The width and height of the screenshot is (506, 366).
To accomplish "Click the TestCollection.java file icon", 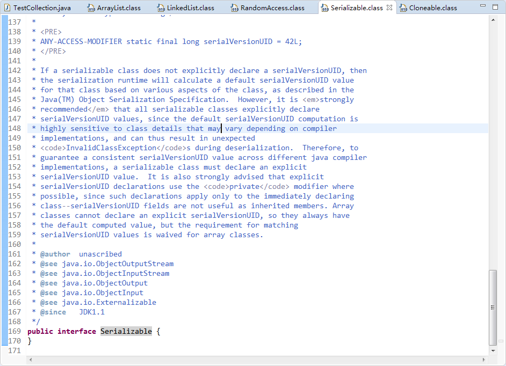I will [8, 8].
